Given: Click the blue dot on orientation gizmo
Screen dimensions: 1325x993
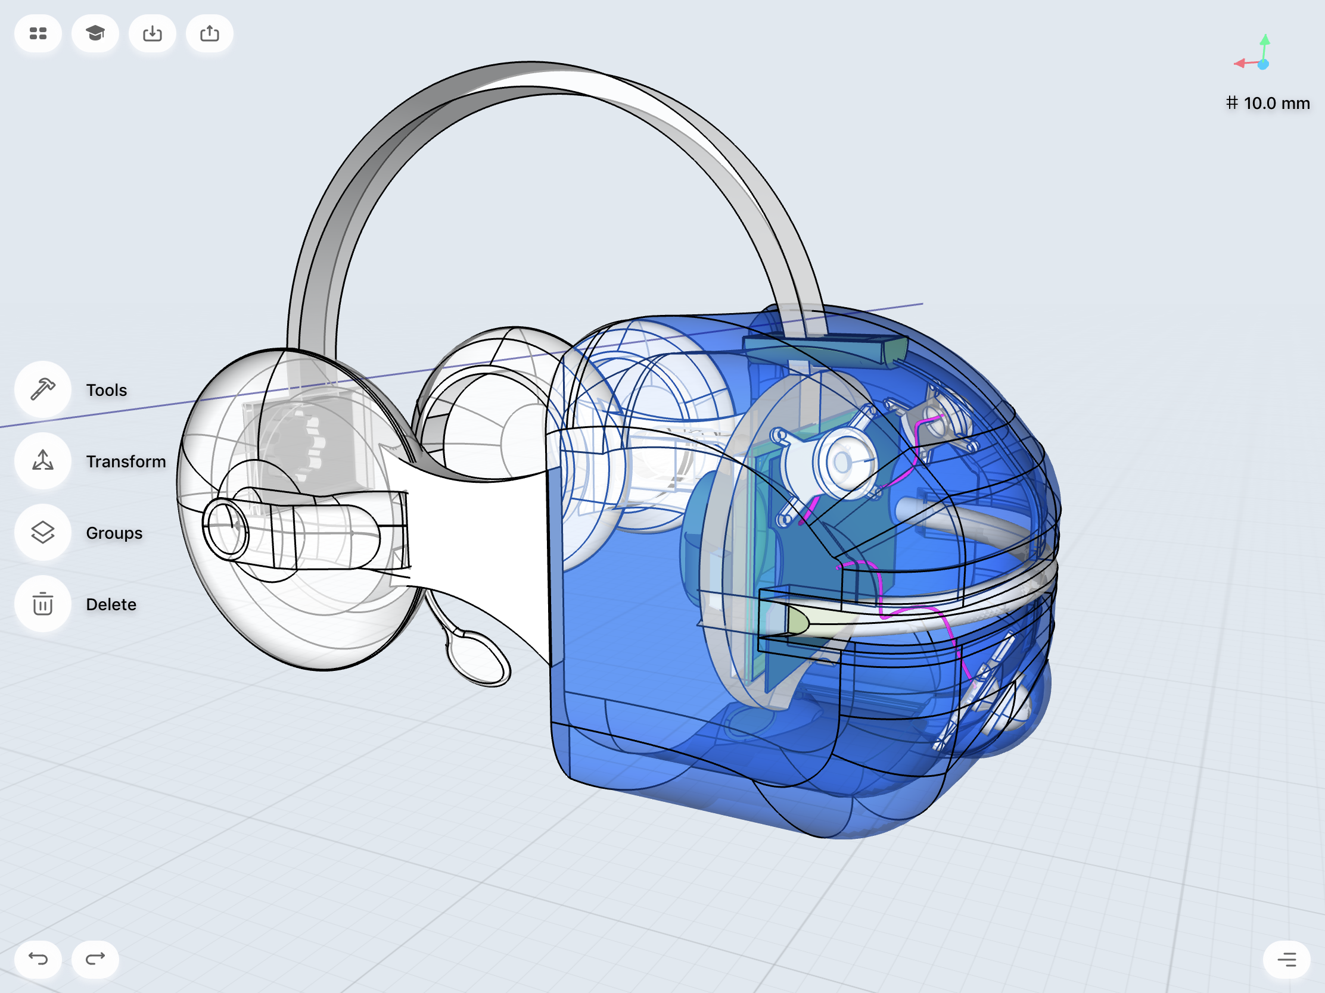Looking at the screenshot, I should click(x=1263, y=65).
